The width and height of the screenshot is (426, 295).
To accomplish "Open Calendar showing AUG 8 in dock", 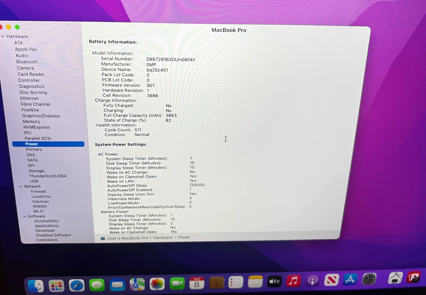I will point(197,283).
